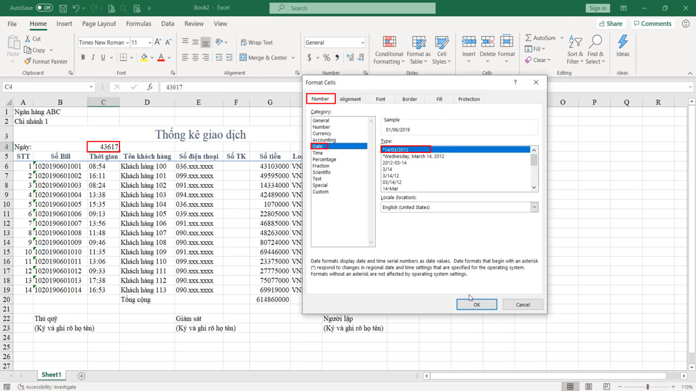Click the AutoSum icon

[x=528, y=38]
